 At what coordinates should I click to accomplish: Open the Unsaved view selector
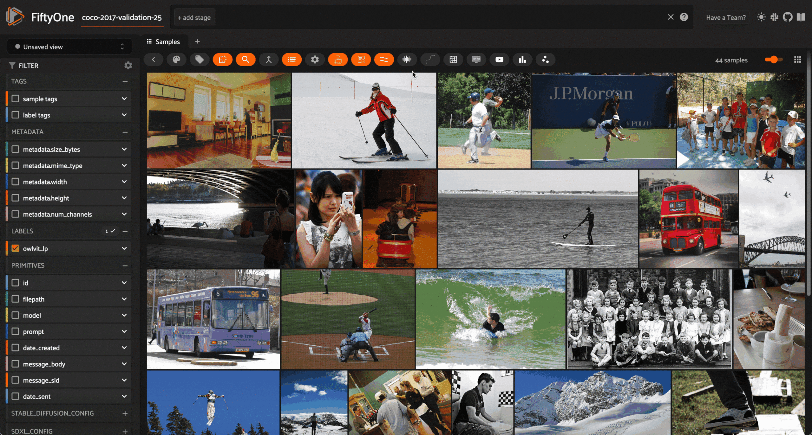[x=69, y=47]
